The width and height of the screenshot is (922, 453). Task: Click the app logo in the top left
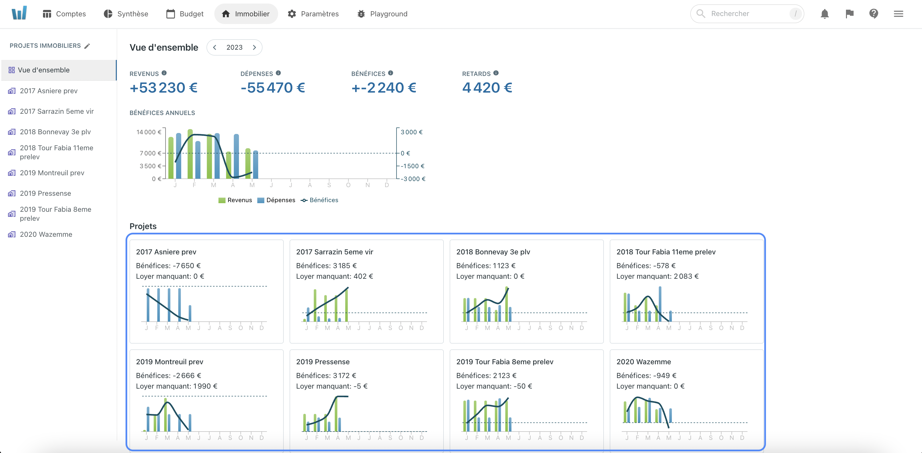tap(19, 13)
